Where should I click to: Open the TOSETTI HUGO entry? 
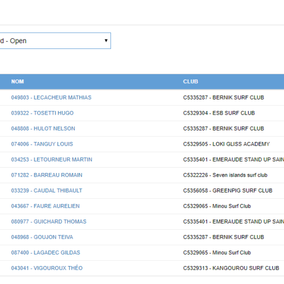pyautogui.click(x=43, y=113)
